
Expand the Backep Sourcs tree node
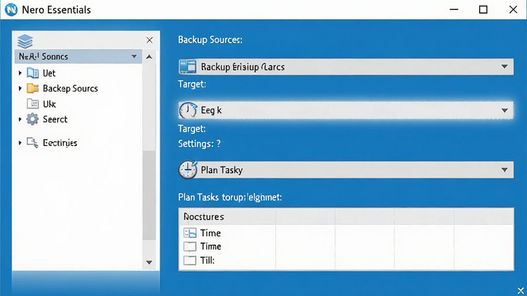(20, 88)
